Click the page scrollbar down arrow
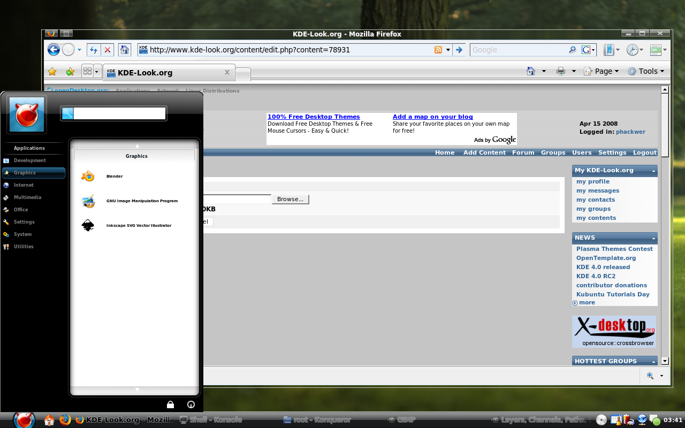This screenshot has width=685, height=428. coord(665,361)
